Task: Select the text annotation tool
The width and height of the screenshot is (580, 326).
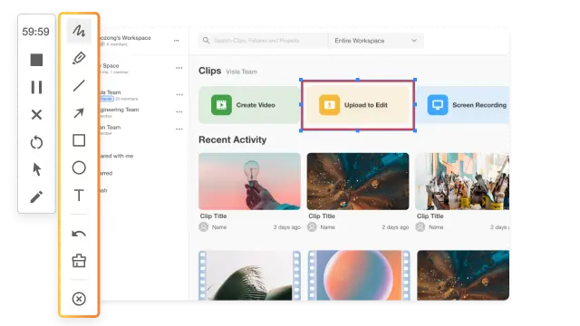Action: coord(79,196)
